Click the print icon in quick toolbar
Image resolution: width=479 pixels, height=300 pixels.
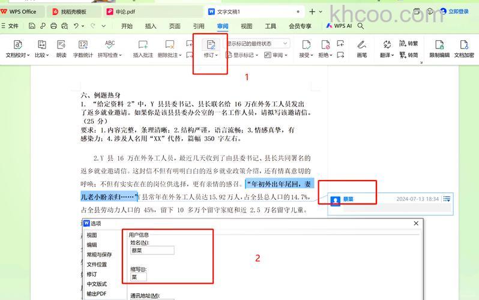click(x=54, y=26)
